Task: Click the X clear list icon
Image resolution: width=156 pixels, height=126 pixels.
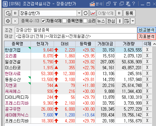Action: (15, 21)
